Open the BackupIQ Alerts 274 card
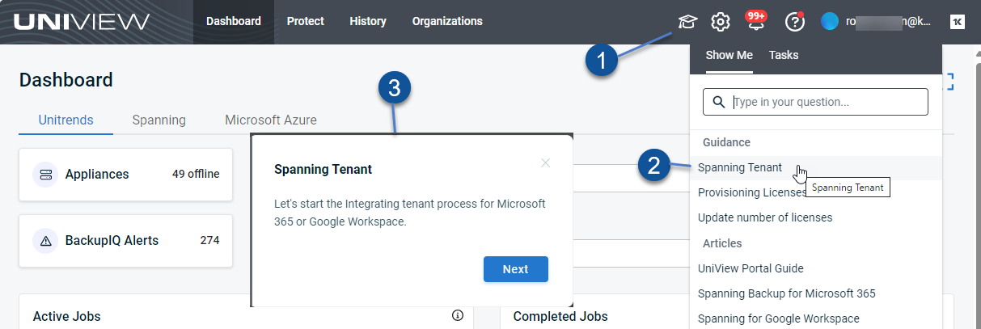 coord(126,241)
